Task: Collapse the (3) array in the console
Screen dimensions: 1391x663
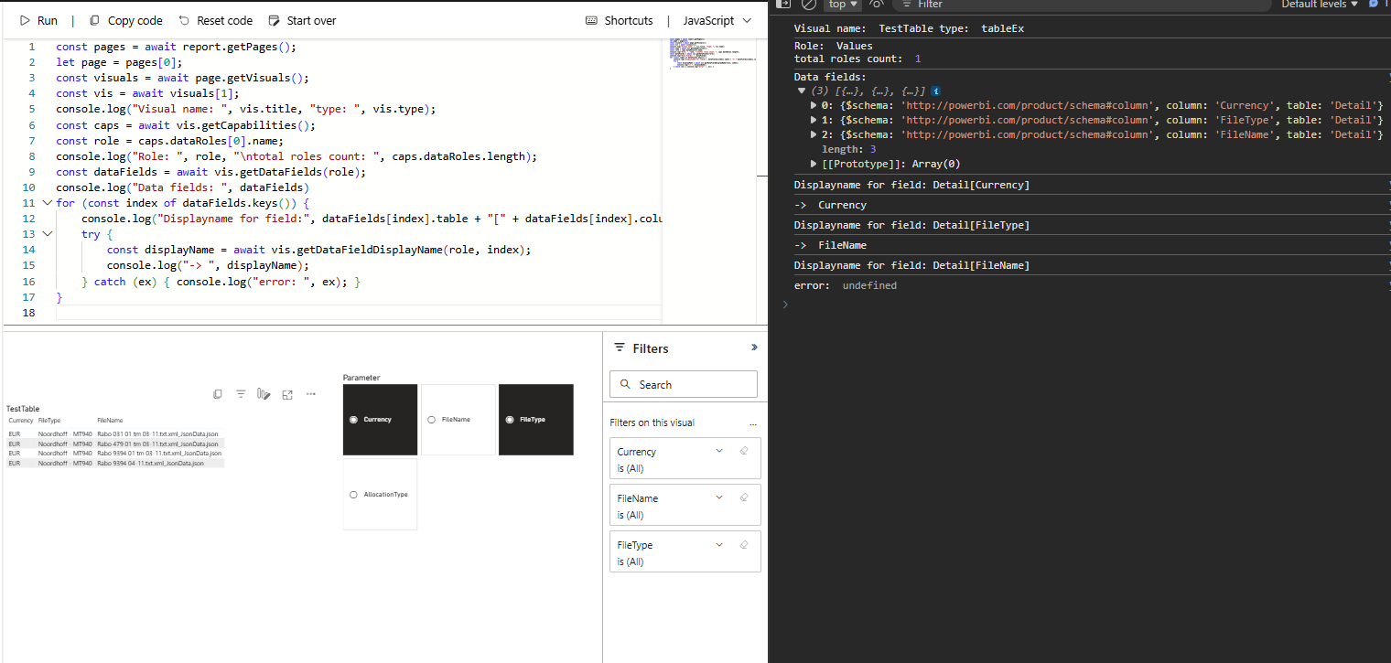Action: click(802, 91)
